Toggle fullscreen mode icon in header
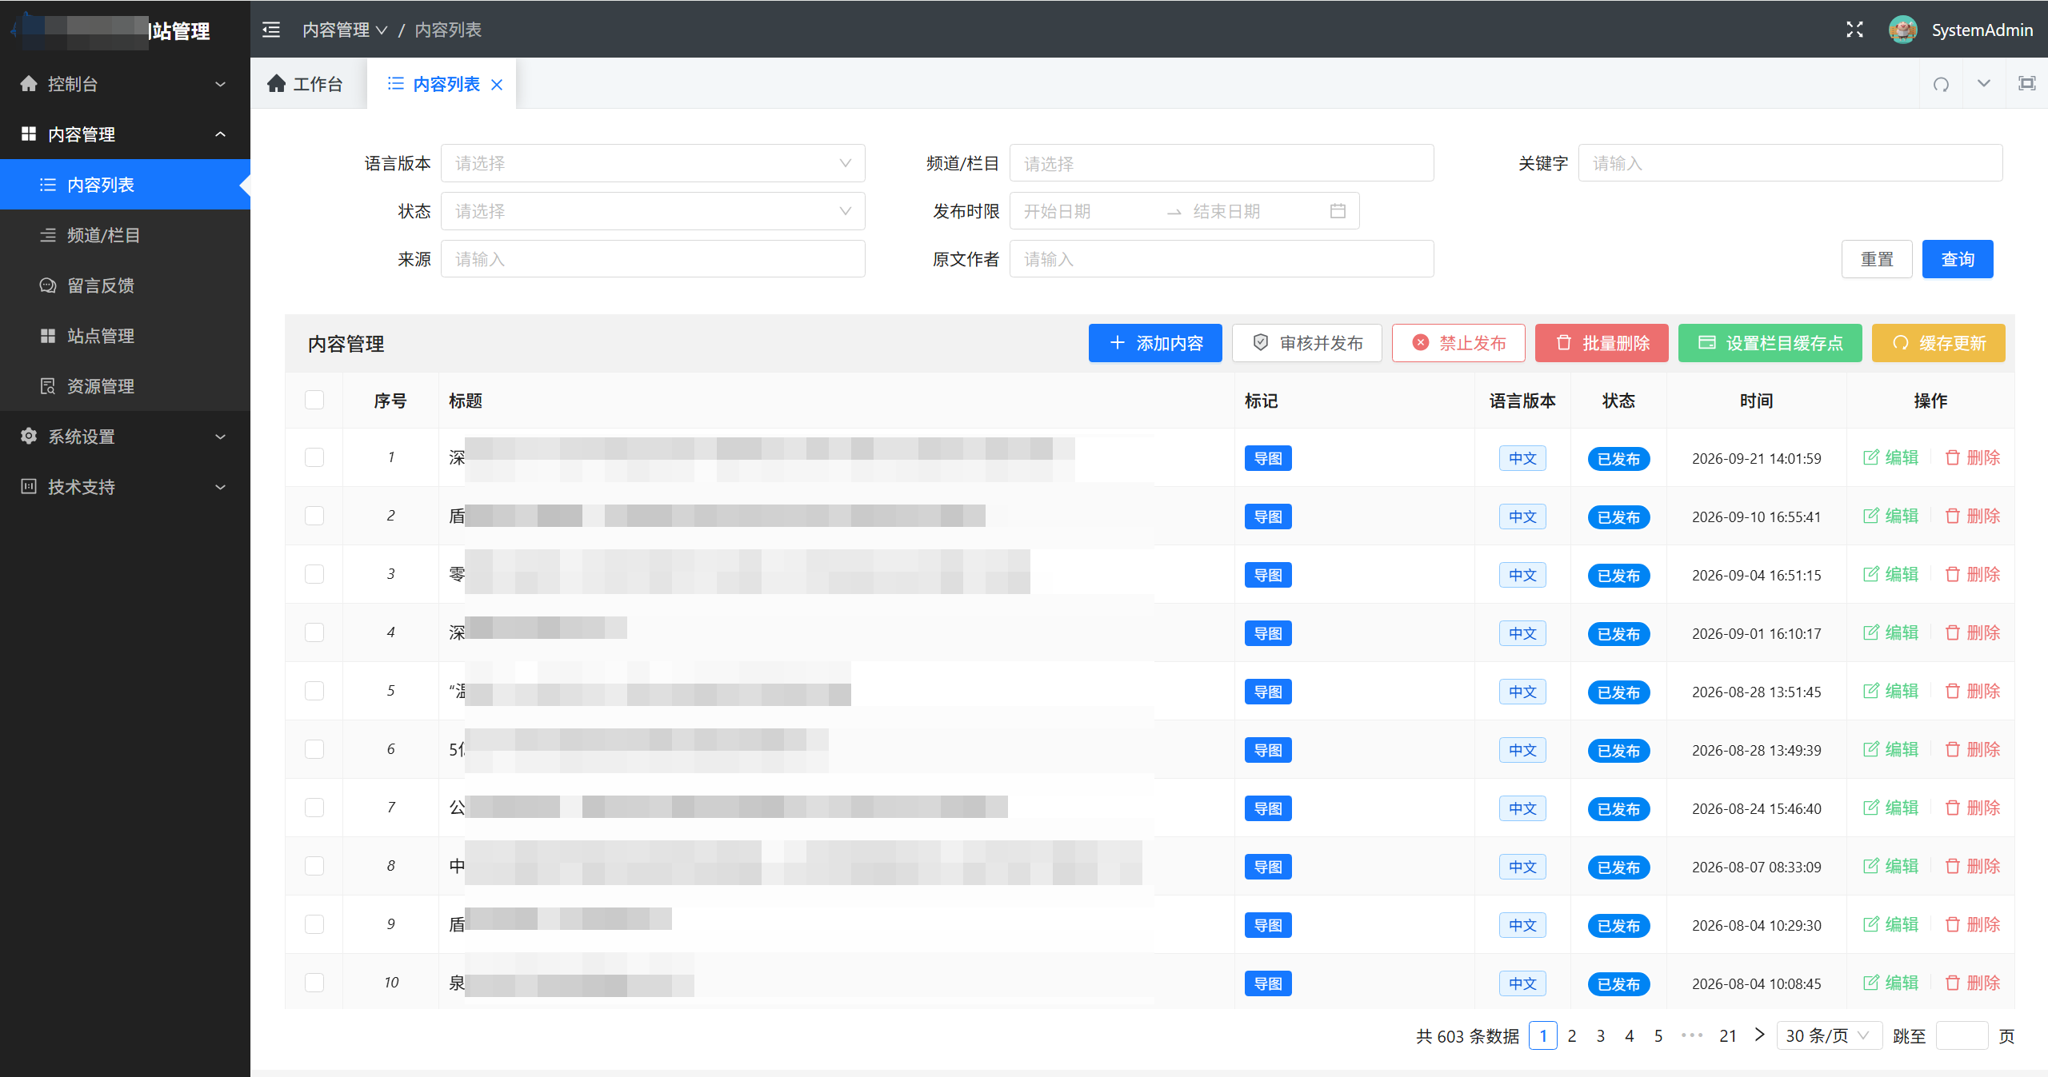The image size is (2048, 1077). [1854, 30]
